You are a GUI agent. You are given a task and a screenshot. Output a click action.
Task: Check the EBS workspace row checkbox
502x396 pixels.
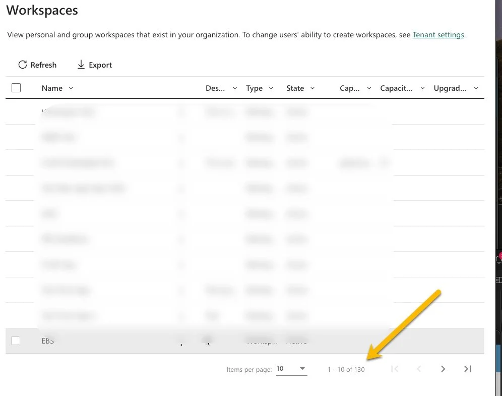[x=16, y=341]
